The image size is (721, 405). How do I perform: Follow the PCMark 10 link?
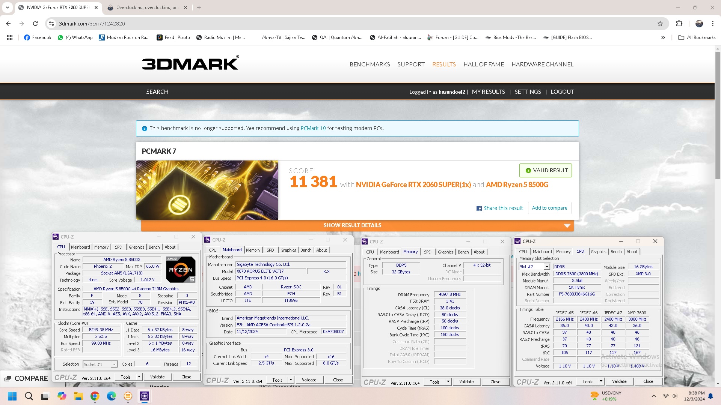click(x=313, y=128)
